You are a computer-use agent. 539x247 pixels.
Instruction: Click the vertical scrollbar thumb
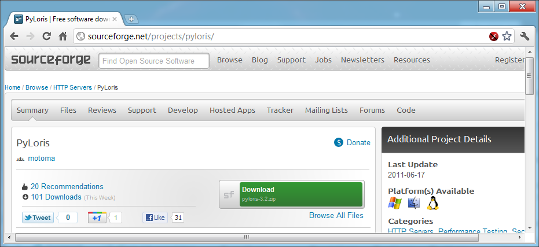[x=529, y=76]
